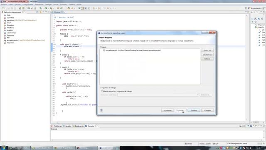
Task: Click the Run External Tools icon
Action: [x=51, y=8]
